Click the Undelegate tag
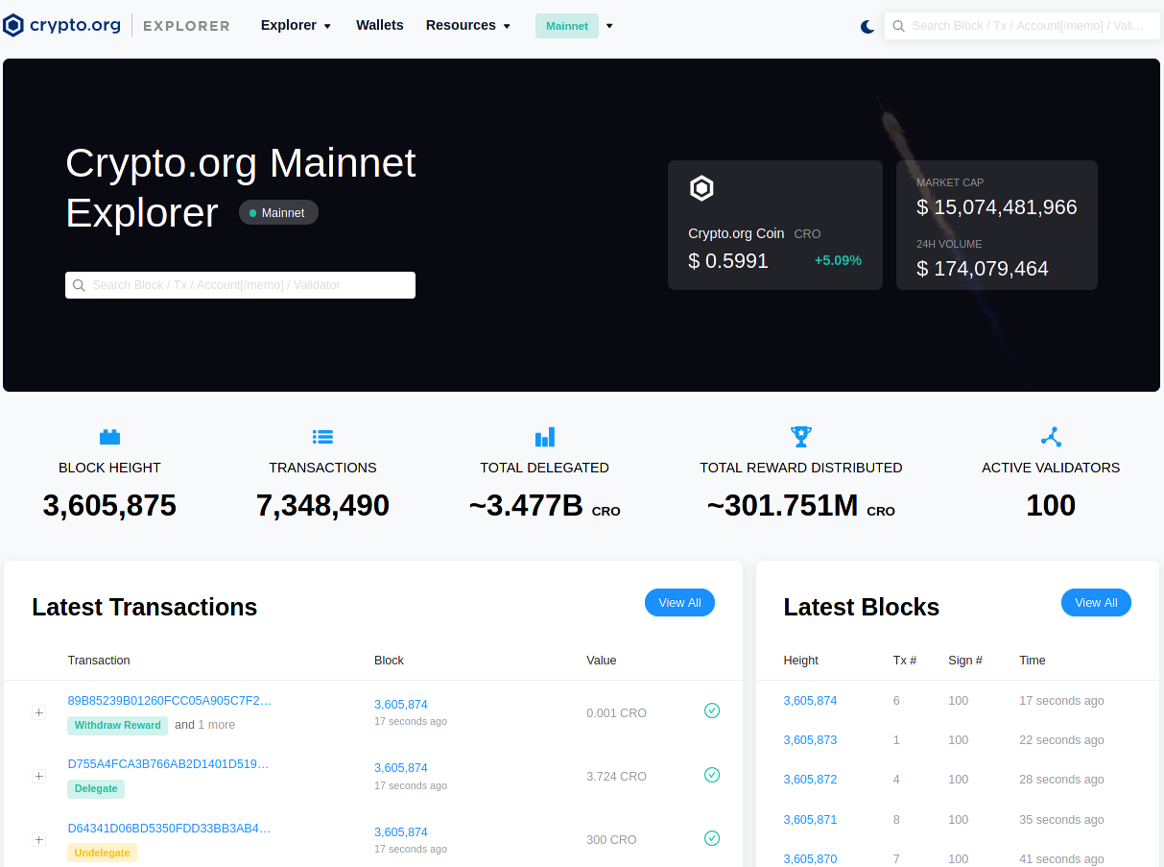This screenshot has height=867, width=1164. coord(102,853)
